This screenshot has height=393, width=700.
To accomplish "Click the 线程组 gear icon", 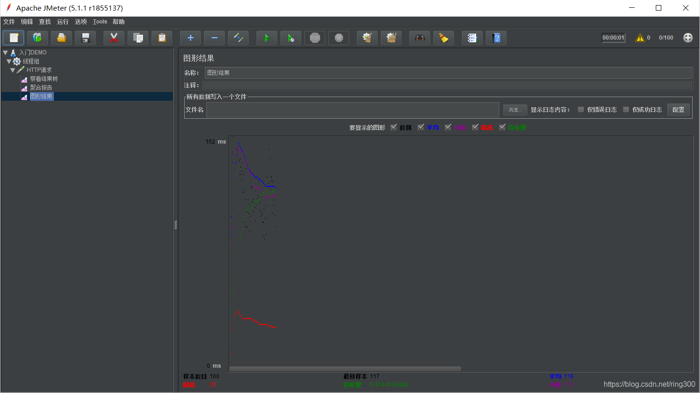I will pyautogui.click(x=17, y=61).
